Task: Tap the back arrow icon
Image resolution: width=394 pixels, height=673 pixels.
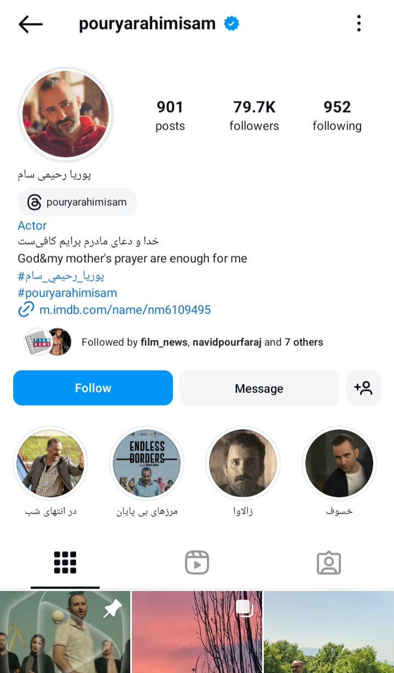Action: point(31,24)
